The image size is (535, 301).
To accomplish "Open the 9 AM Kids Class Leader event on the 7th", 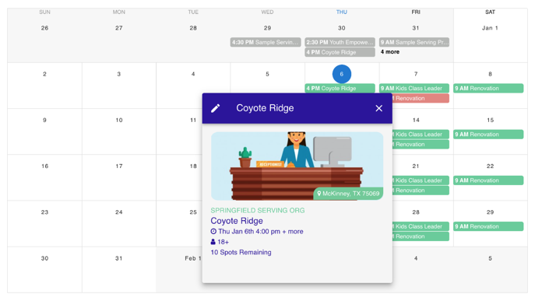I will tap(414, 89).
